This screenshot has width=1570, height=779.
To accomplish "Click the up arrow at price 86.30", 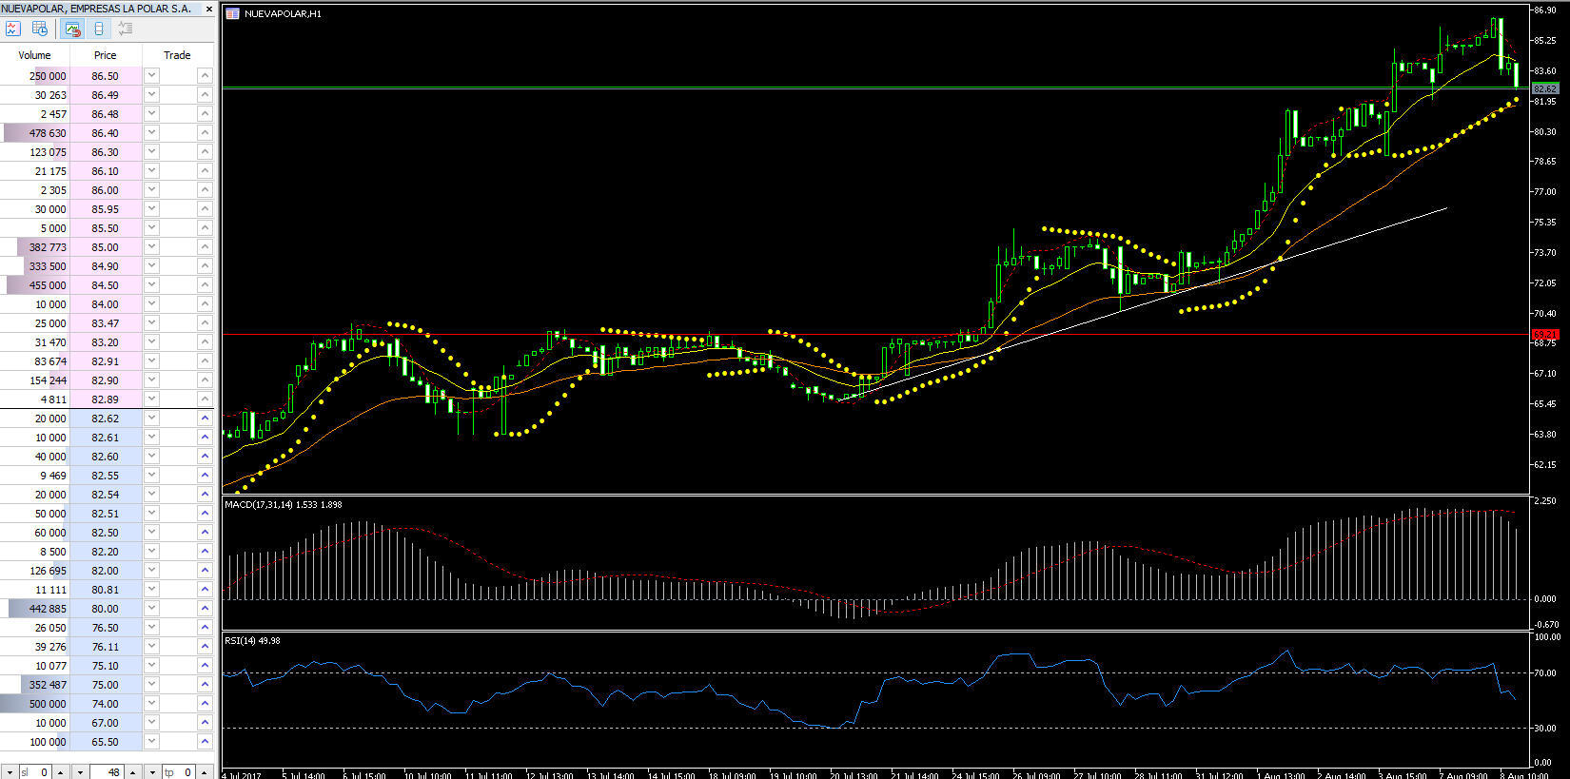I will click(x=205, y=151).
